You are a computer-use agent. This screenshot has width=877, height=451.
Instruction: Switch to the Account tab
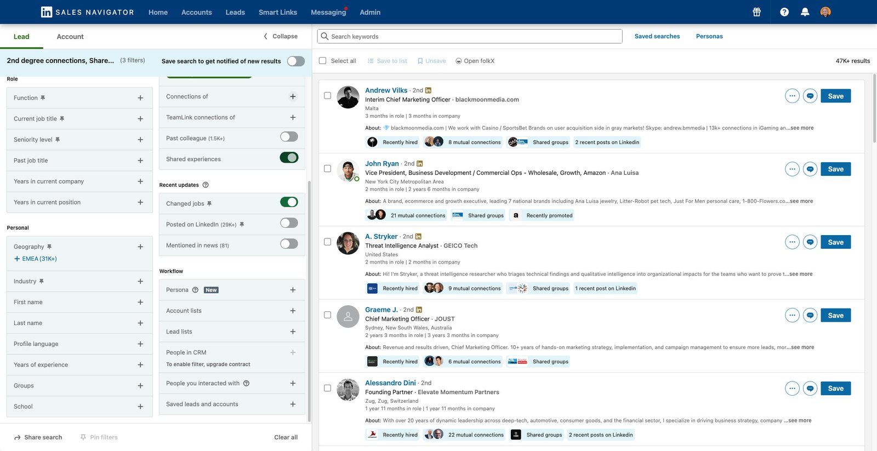click(70, 37)
